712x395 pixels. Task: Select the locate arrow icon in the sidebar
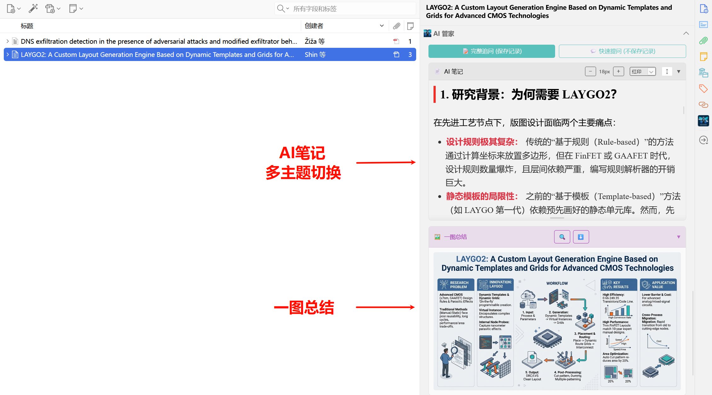703,140
